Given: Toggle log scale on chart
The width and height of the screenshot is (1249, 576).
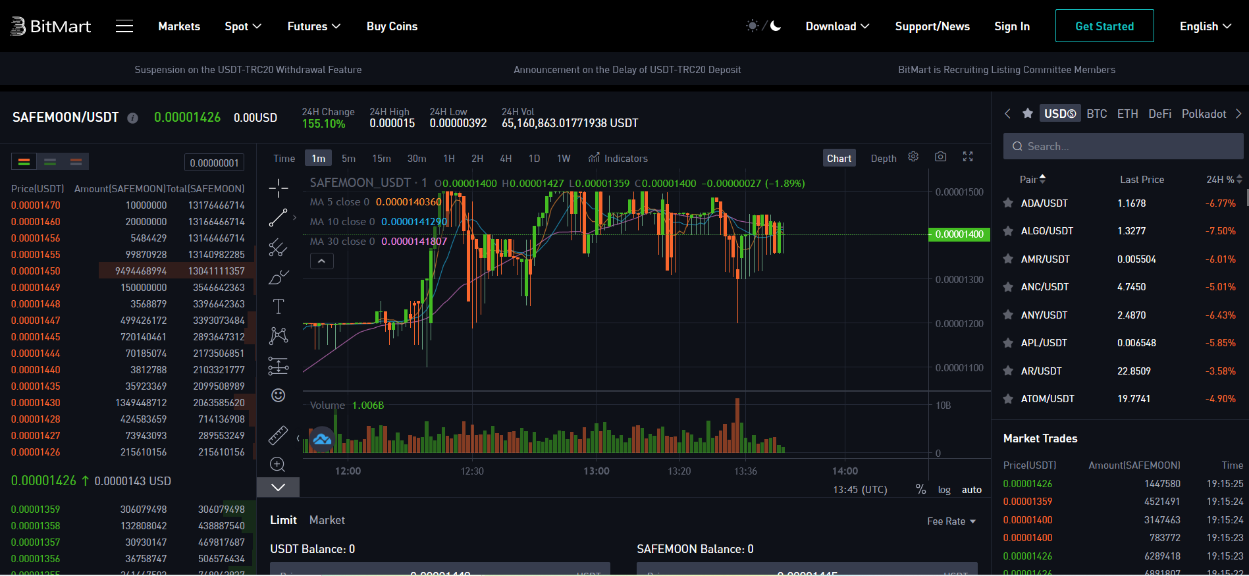Looking at the screenshot, I should tap(944, 490).
